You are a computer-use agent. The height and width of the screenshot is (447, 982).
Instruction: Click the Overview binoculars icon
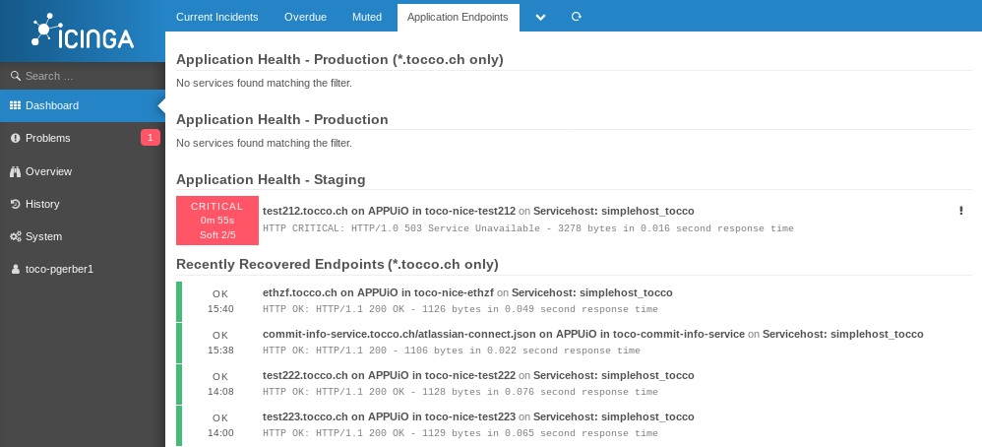16,171
